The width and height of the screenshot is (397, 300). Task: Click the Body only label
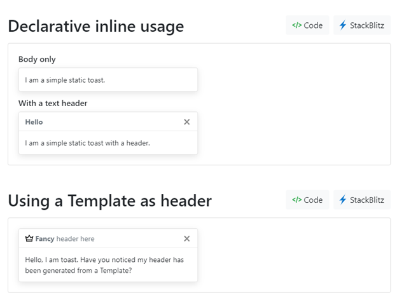point(37,59)
